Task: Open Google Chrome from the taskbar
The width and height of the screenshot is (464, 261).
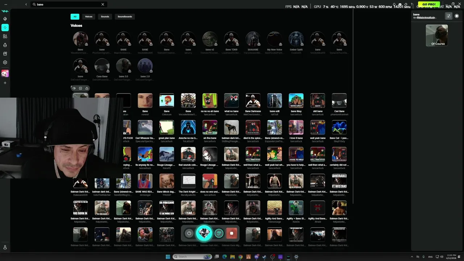Action: 240,257
